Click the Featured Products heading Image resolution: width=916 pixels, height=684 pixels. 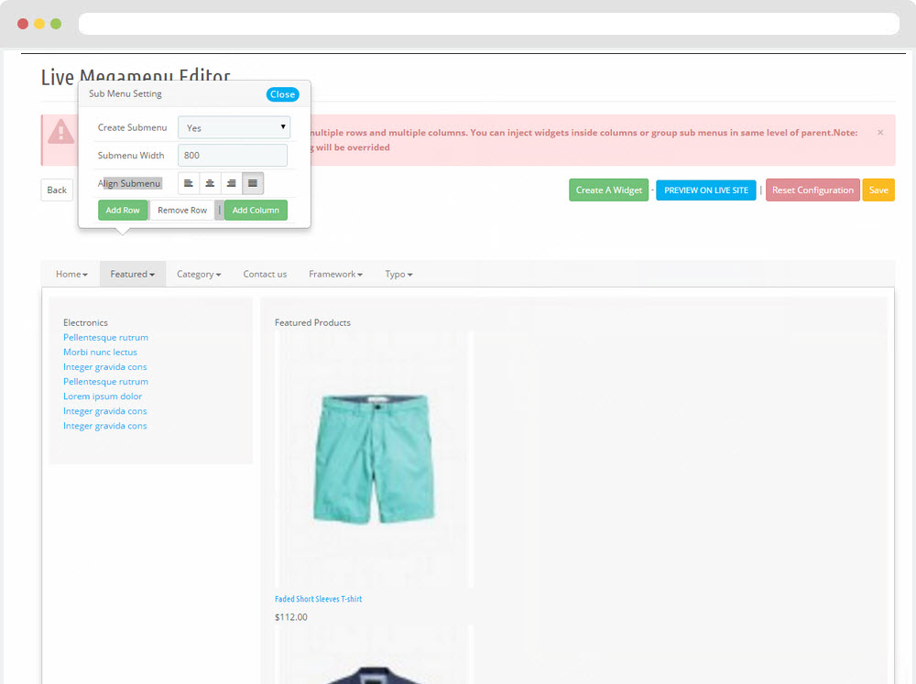pos(312,322)
